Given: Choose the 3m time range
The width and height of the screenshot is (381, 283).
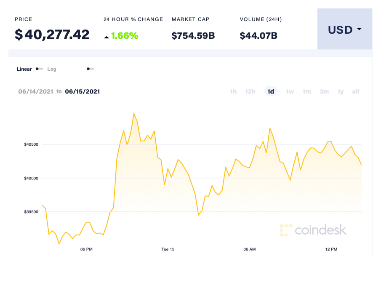Looking at the screenshot, I should (324, 91).
